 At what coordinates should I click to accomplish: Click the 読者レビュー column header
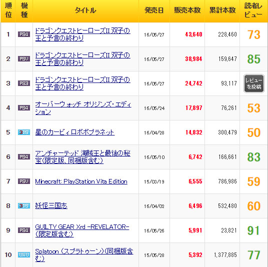tap(253, 10)
